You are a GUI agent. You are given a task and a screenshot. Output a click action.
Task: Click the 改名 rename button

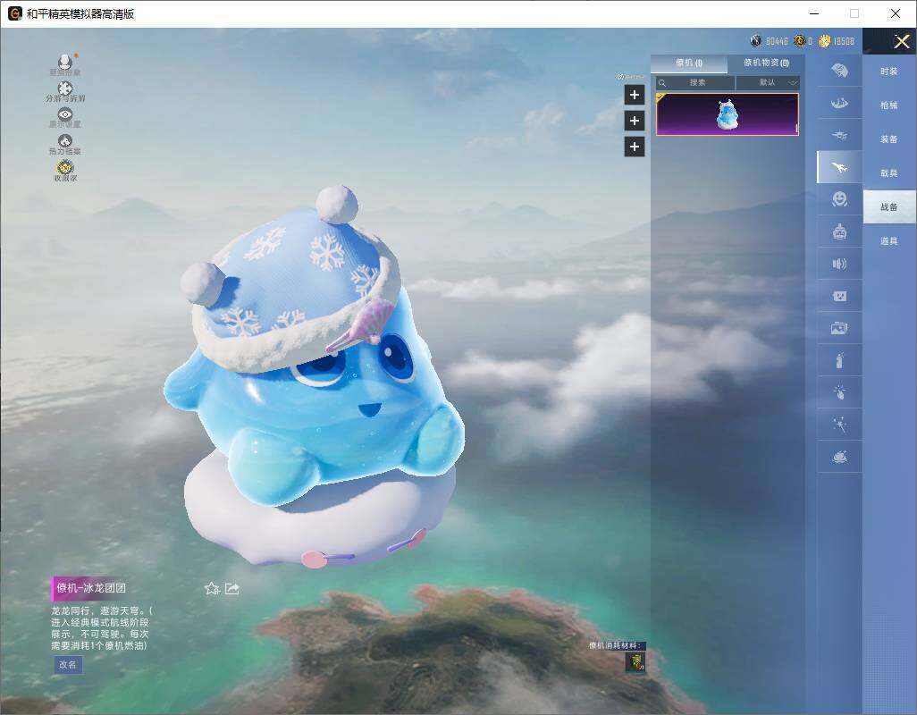(x=68, y=665)
